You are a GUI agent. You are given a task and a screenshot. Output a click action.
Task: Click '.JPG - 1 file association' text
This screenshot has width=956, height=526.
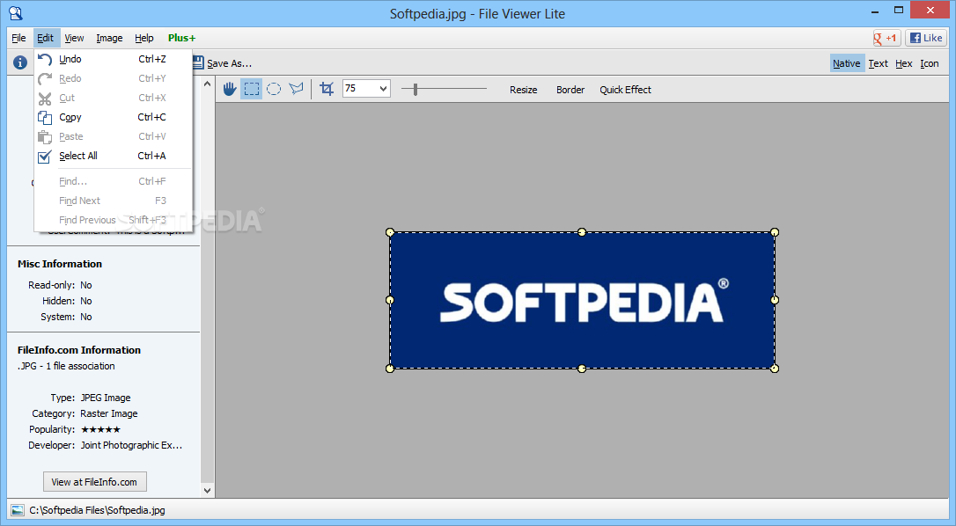(66, 366)
